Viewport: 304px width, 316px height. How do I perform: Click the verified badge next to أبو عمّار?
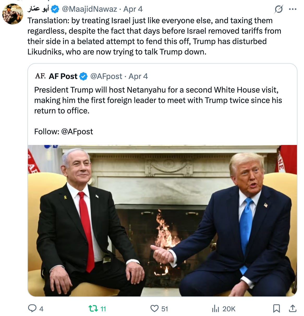55,9
